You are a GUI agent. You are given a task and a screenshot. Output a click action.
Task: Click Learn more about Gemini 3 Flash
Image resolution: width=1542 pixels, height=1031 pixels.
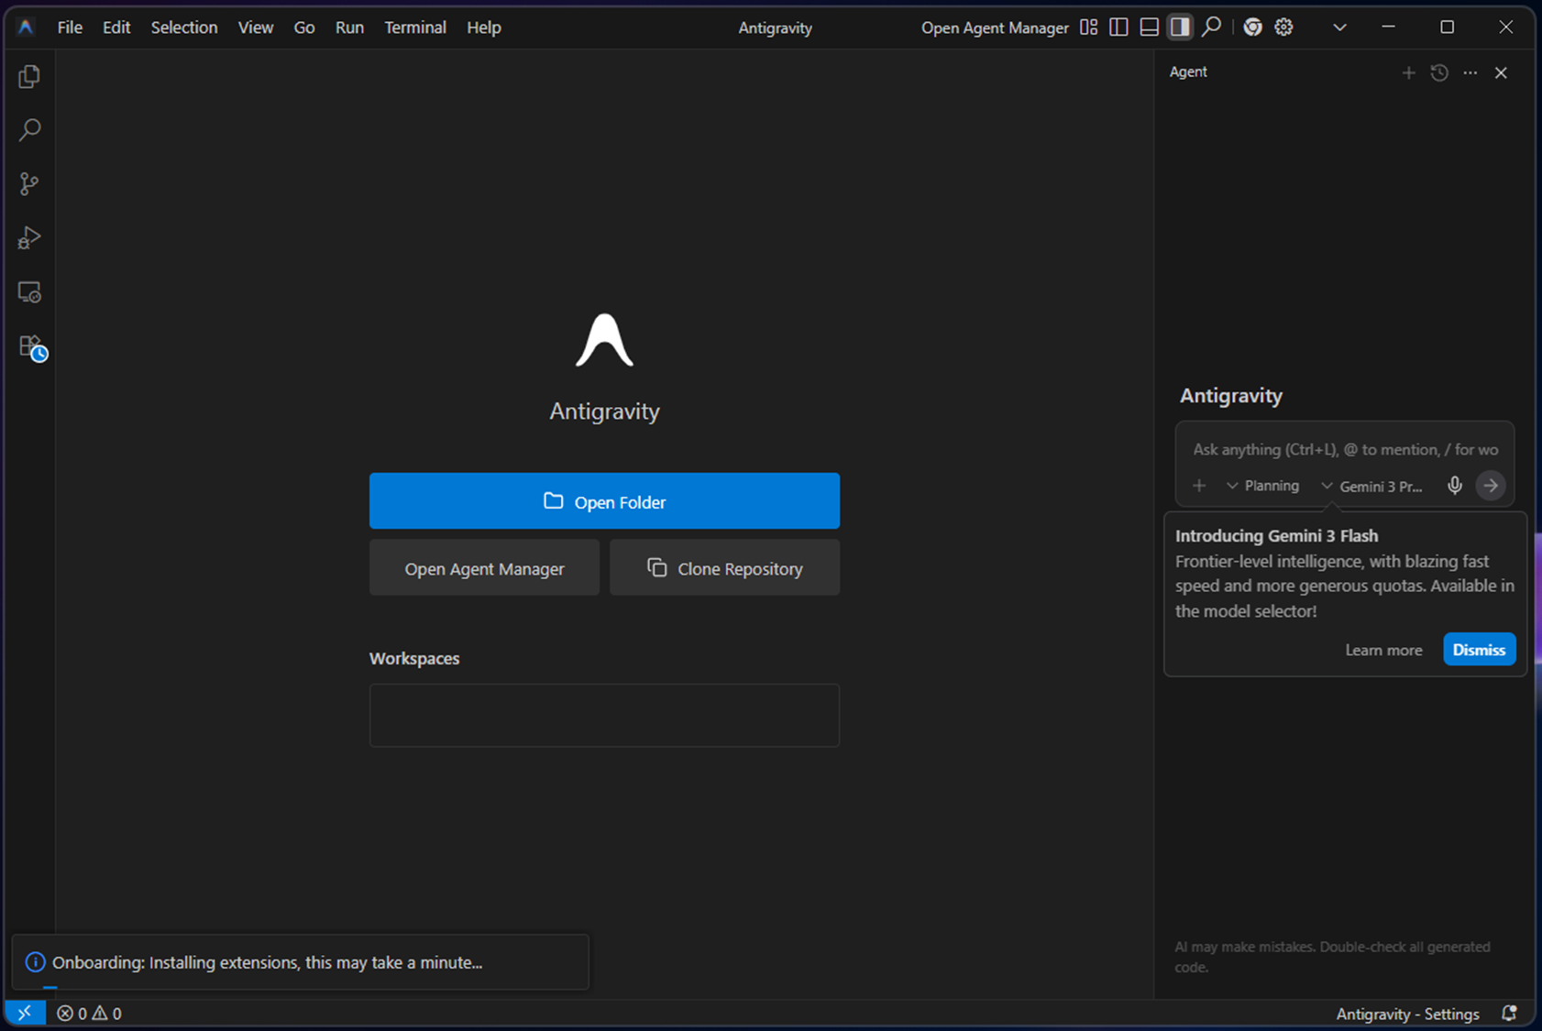pyautogui.click(x=1383, y=650)
